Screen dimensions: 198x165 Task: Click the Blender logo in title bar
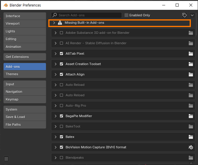pos(6,5)
